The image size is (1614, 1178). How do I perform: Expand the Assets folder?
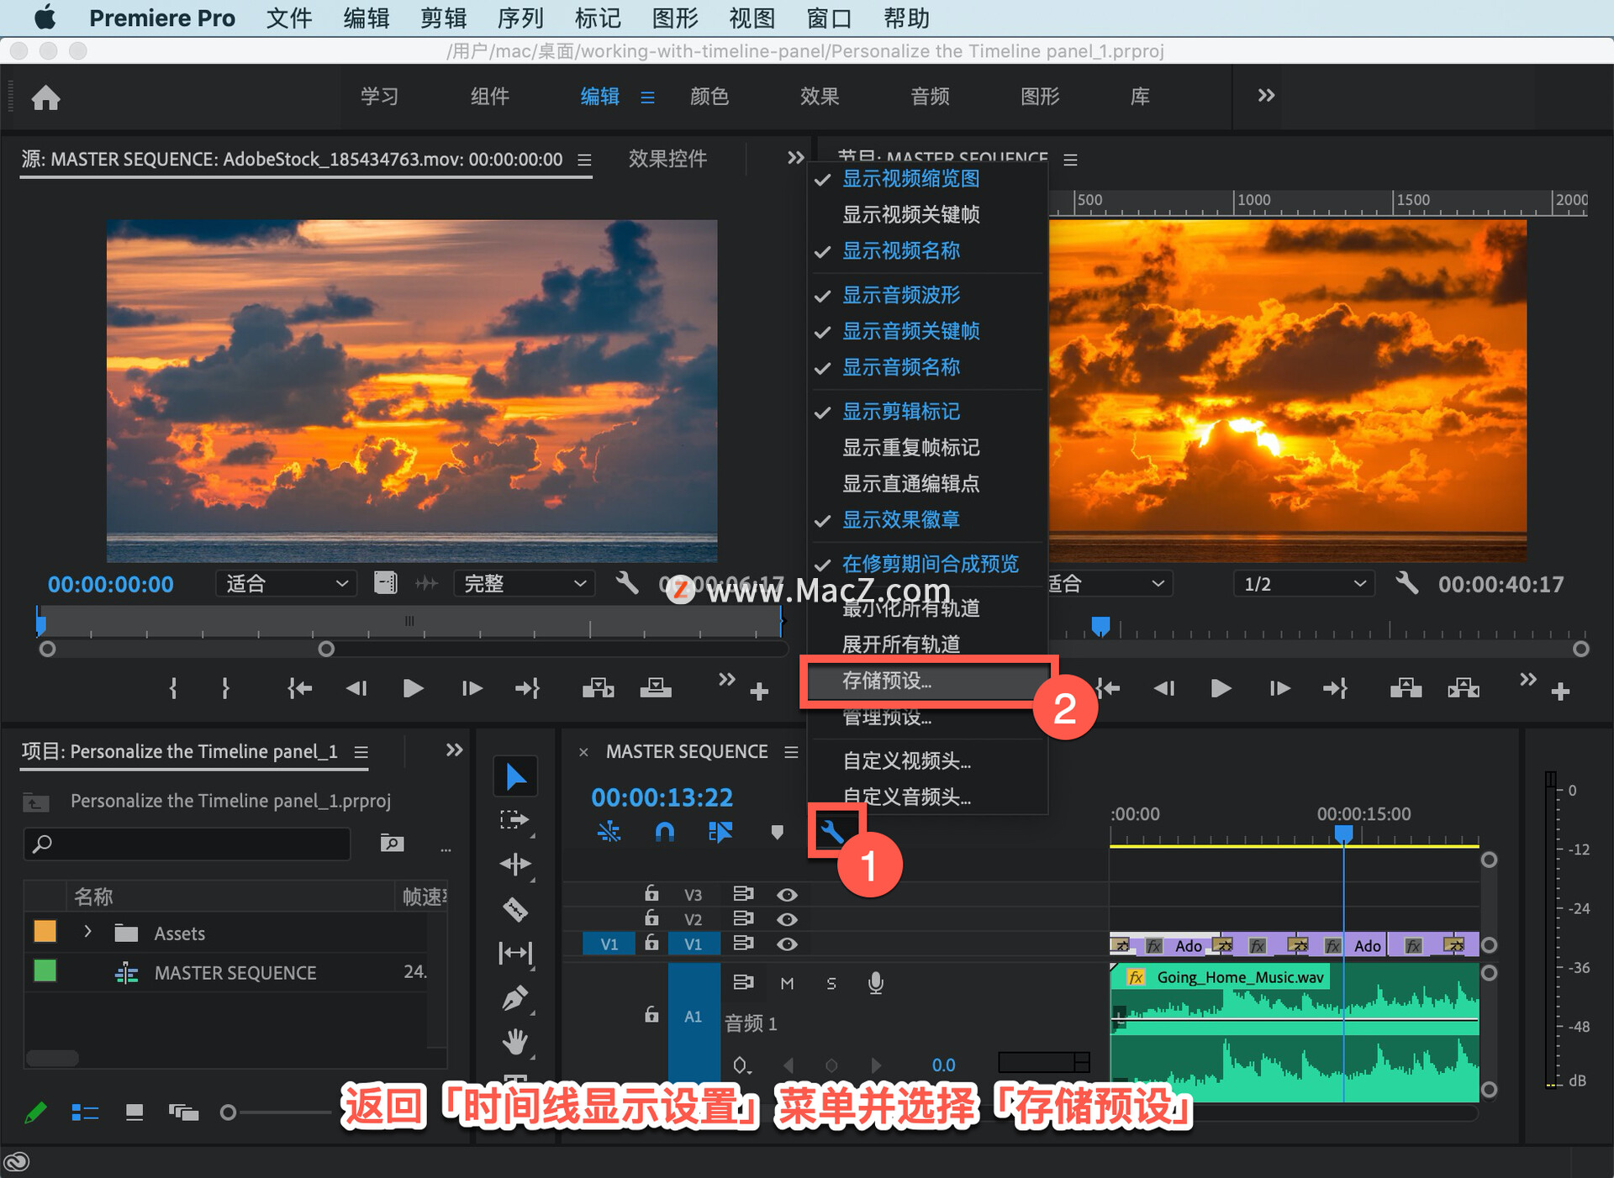[x=87, y=932]
